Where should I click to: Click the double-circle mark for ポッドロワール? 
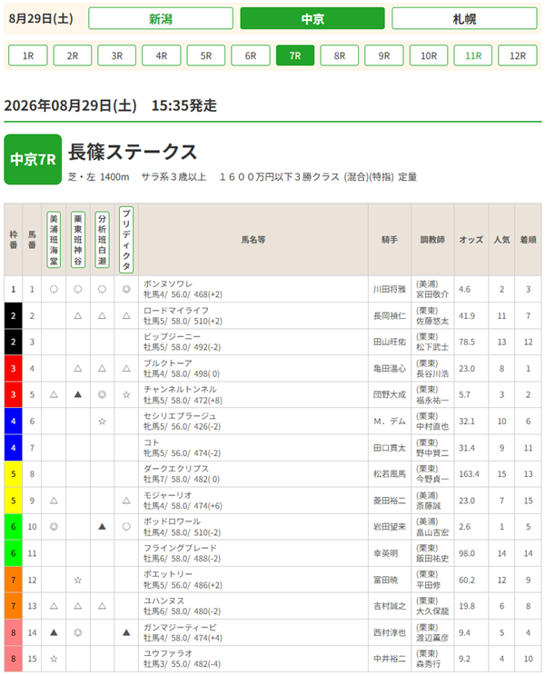(x=54, y=526)
